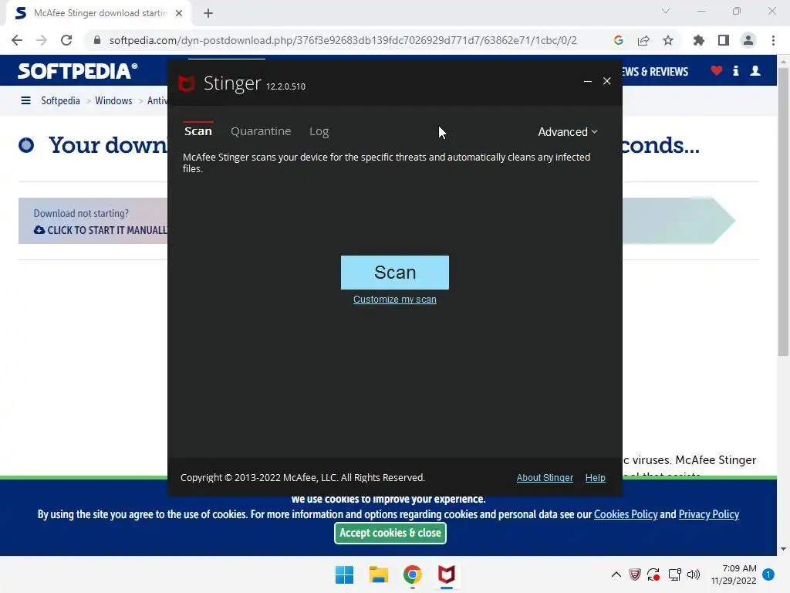Viewport: 790px width, 593px height.
Task: Click the address bar URL
Action: coord(343,40)
